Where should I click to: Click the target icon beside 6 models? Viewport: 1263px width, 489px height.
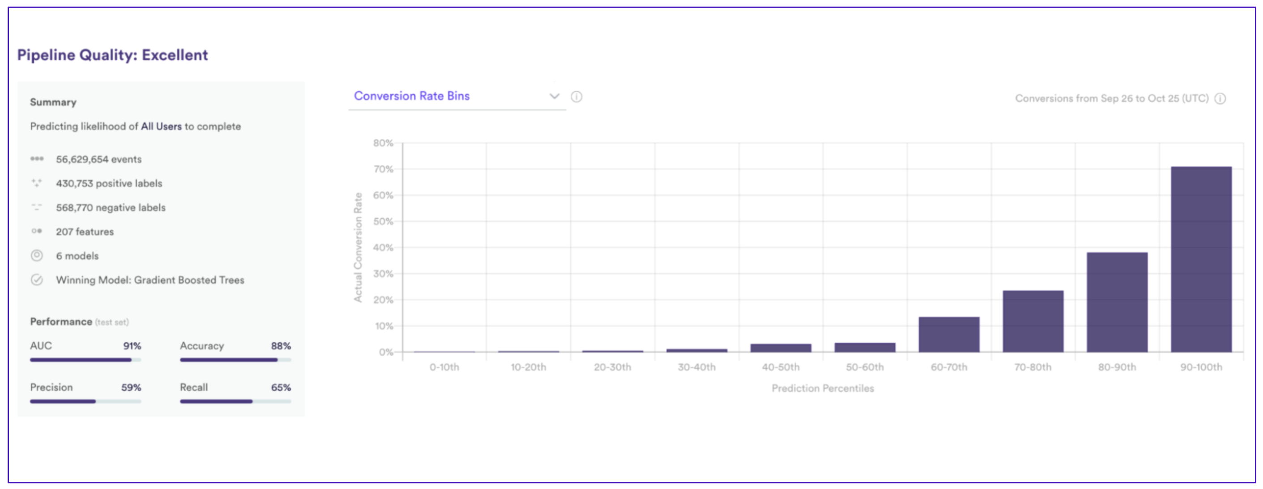pyautogui.click(x=37, y=256)
